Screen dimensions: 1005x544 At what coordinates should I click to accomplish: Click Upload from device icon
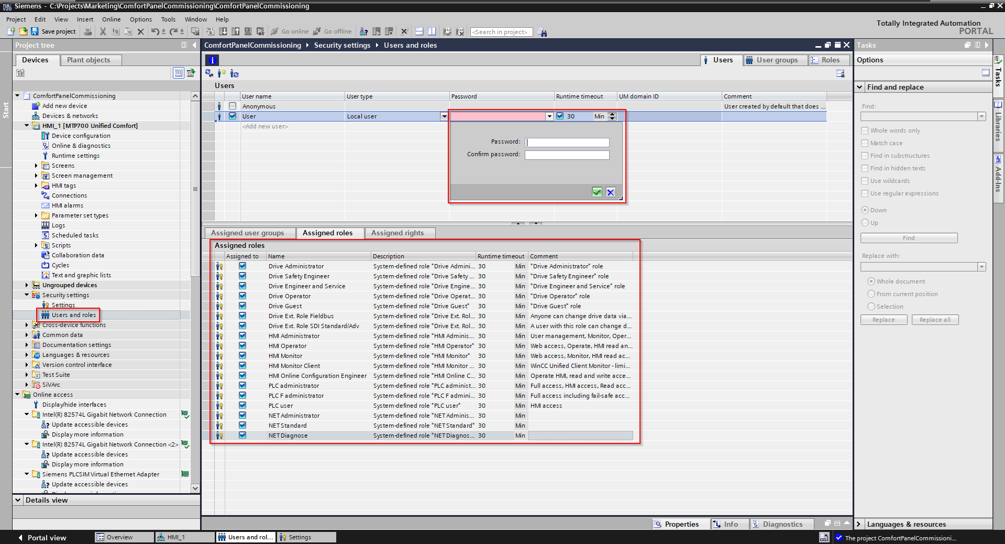[x=236, y=31]
